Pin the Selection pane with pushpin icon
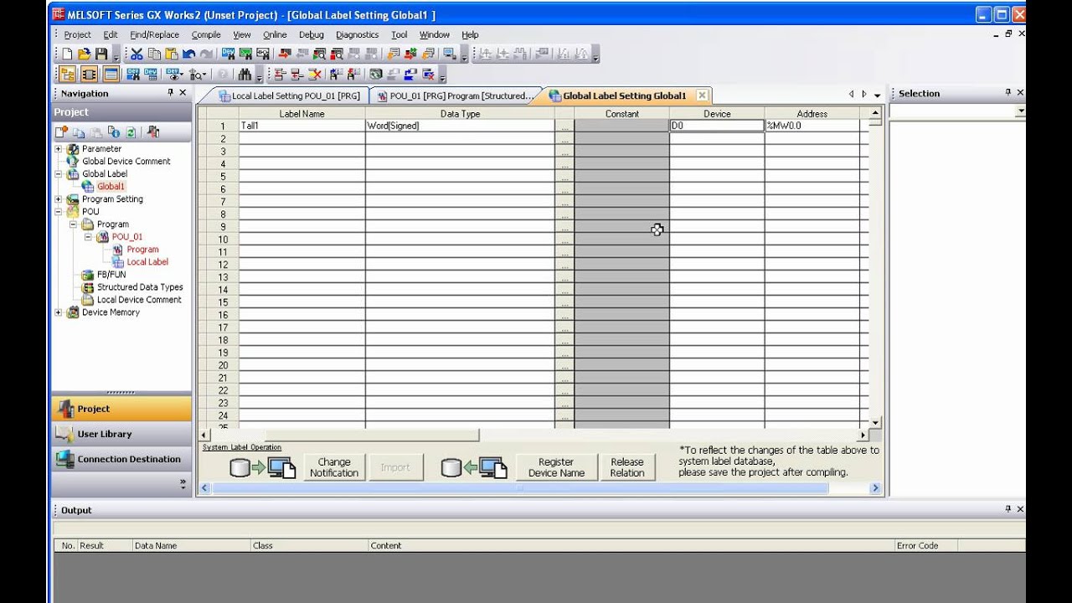 (1008, 93)
